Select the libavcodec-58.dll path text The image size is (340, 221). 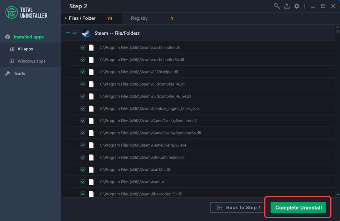click(x=141, y=194)
